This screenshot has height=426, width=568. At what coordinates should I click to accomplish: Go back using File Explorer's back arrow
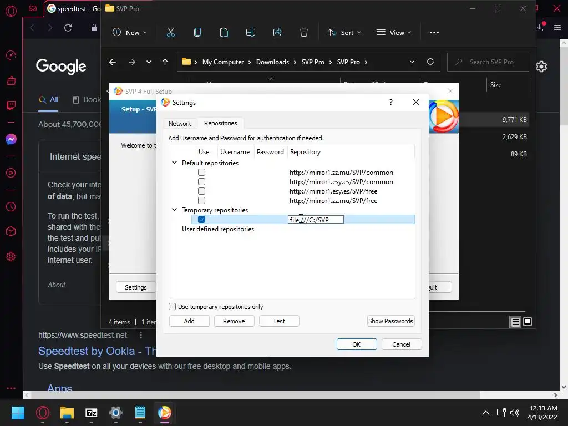(x=113, y=62)
